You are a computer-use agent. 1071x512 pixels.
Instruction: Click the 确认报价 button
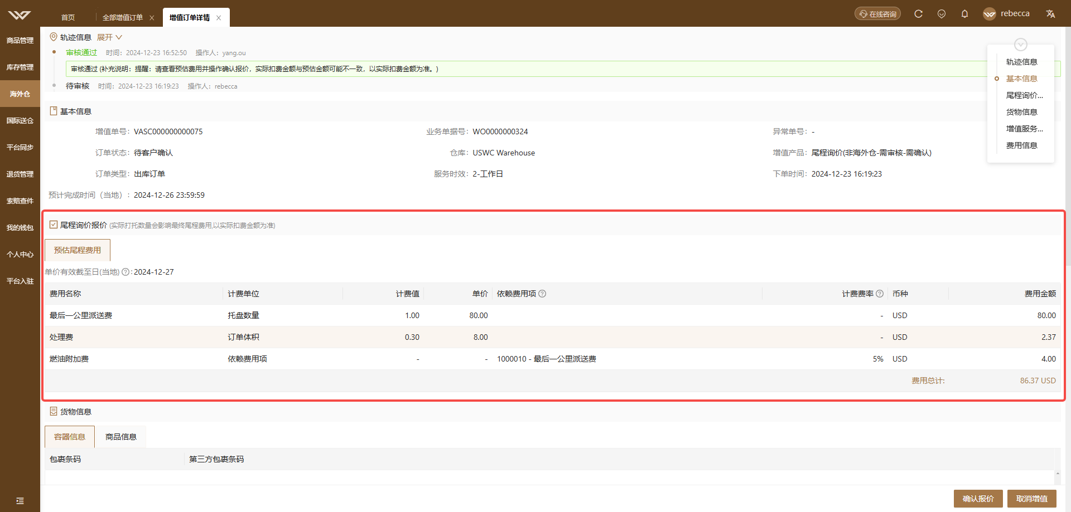click(978, 499)
